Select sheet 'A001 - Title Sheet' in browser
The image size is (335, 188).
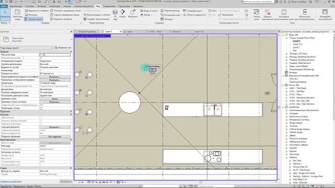click(298, 88)
